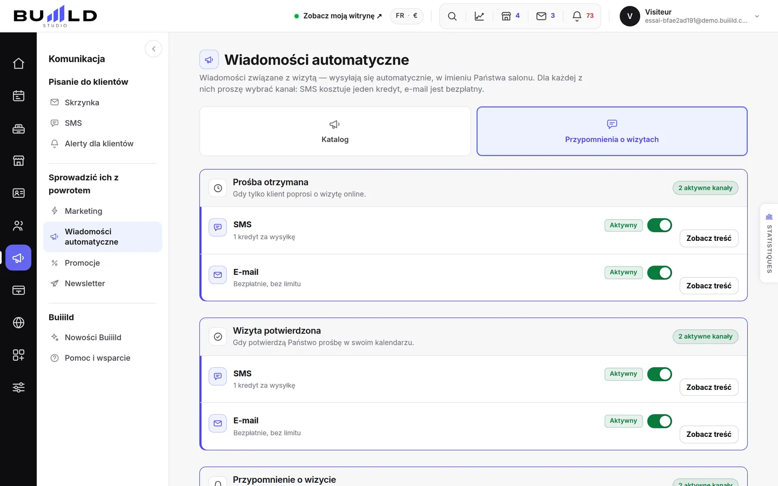Open the mail icon with badge 3
The image size is (778, 486).
[x=545, y=16]
